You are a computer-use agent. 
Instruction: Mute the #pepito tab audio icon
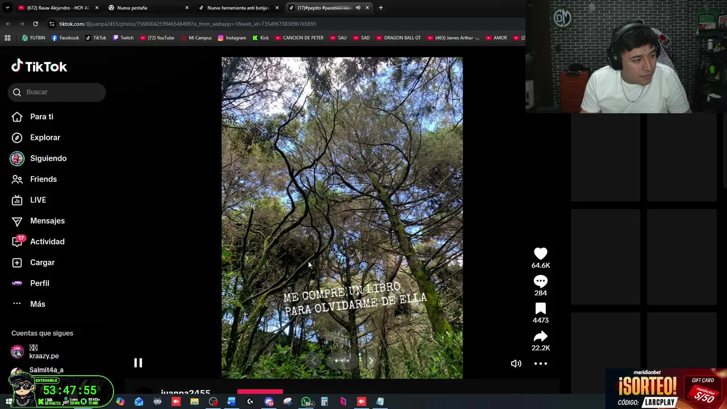click(x=358, y=8)
